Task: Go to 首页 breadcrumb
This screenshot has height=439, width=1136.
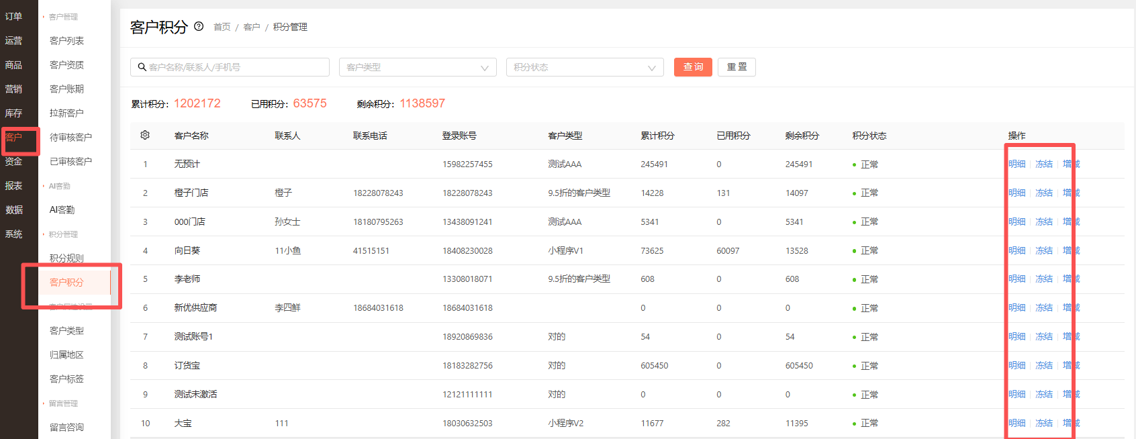Action: pyautogui.click(x=222, y=27)
